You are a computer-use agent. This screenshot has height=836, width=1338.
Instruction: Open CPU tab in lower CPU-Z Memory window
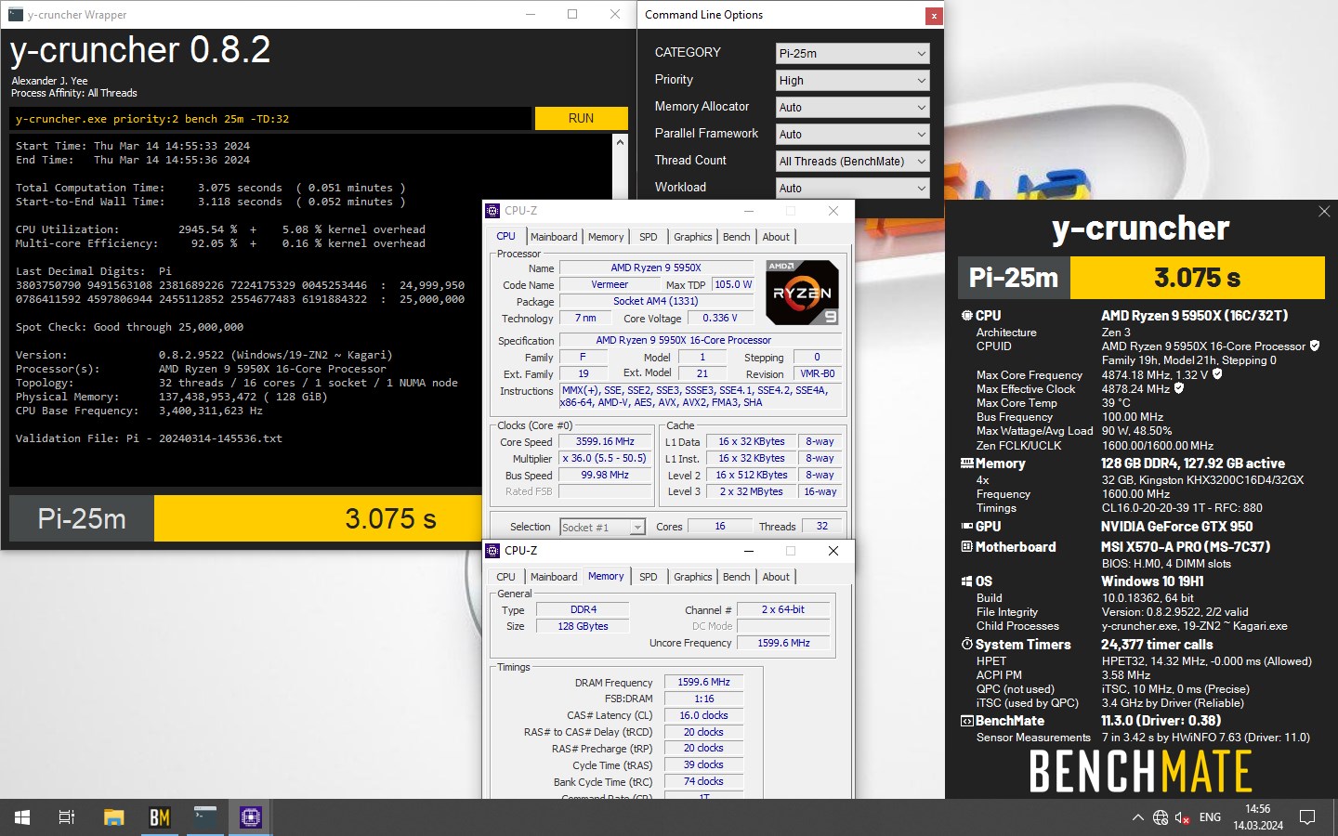505,577
